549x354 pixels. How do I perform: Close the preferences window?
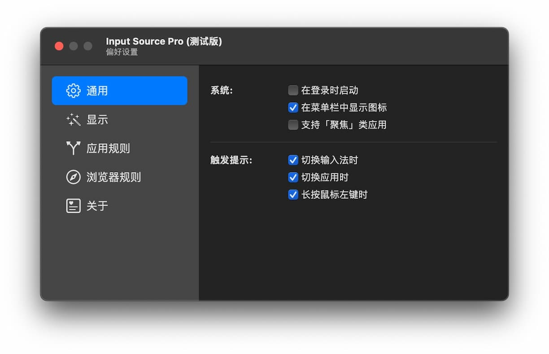click(59, 46)
